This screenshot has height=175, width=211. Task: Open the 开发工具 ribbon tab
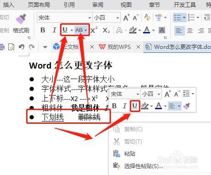[x=185, y=5]
